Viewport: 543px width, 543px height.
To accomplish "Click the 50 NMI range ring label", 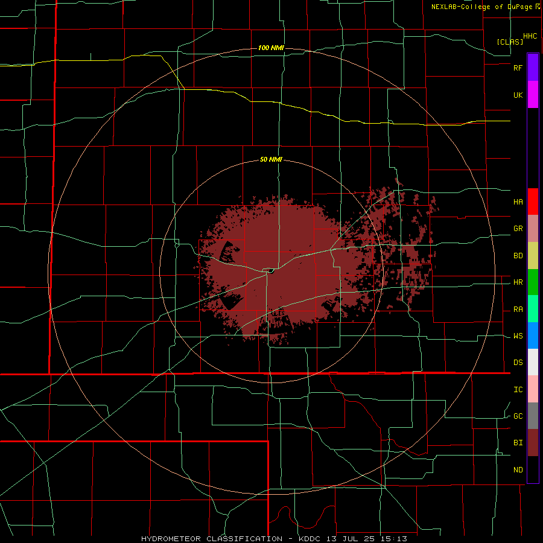I will coord(271,160).
